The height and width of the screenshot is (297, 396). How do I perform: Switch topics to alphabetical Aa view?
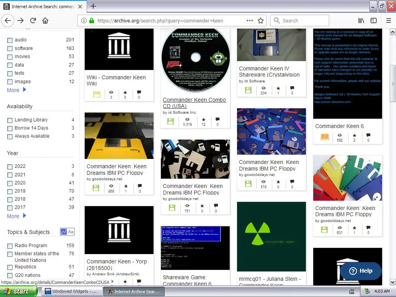point(71,232)
